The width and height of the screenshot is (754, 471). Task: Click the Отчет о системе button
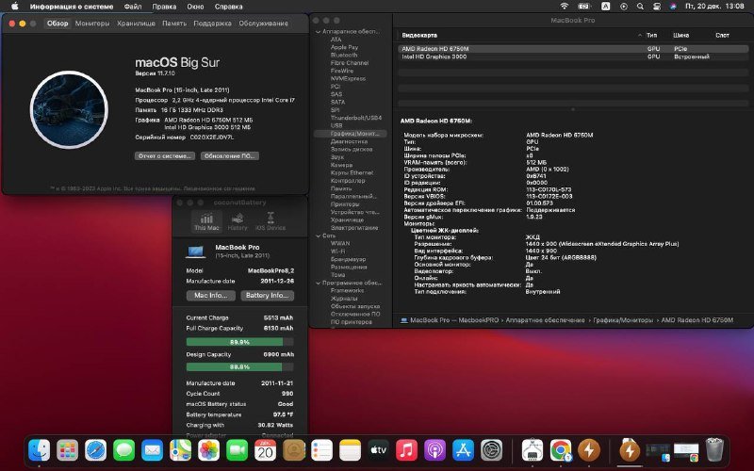165,155
